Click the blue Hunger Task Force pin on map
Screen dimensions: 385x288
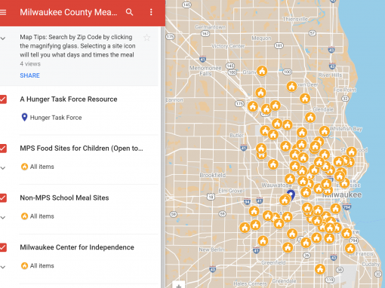[x=291, y=195]
